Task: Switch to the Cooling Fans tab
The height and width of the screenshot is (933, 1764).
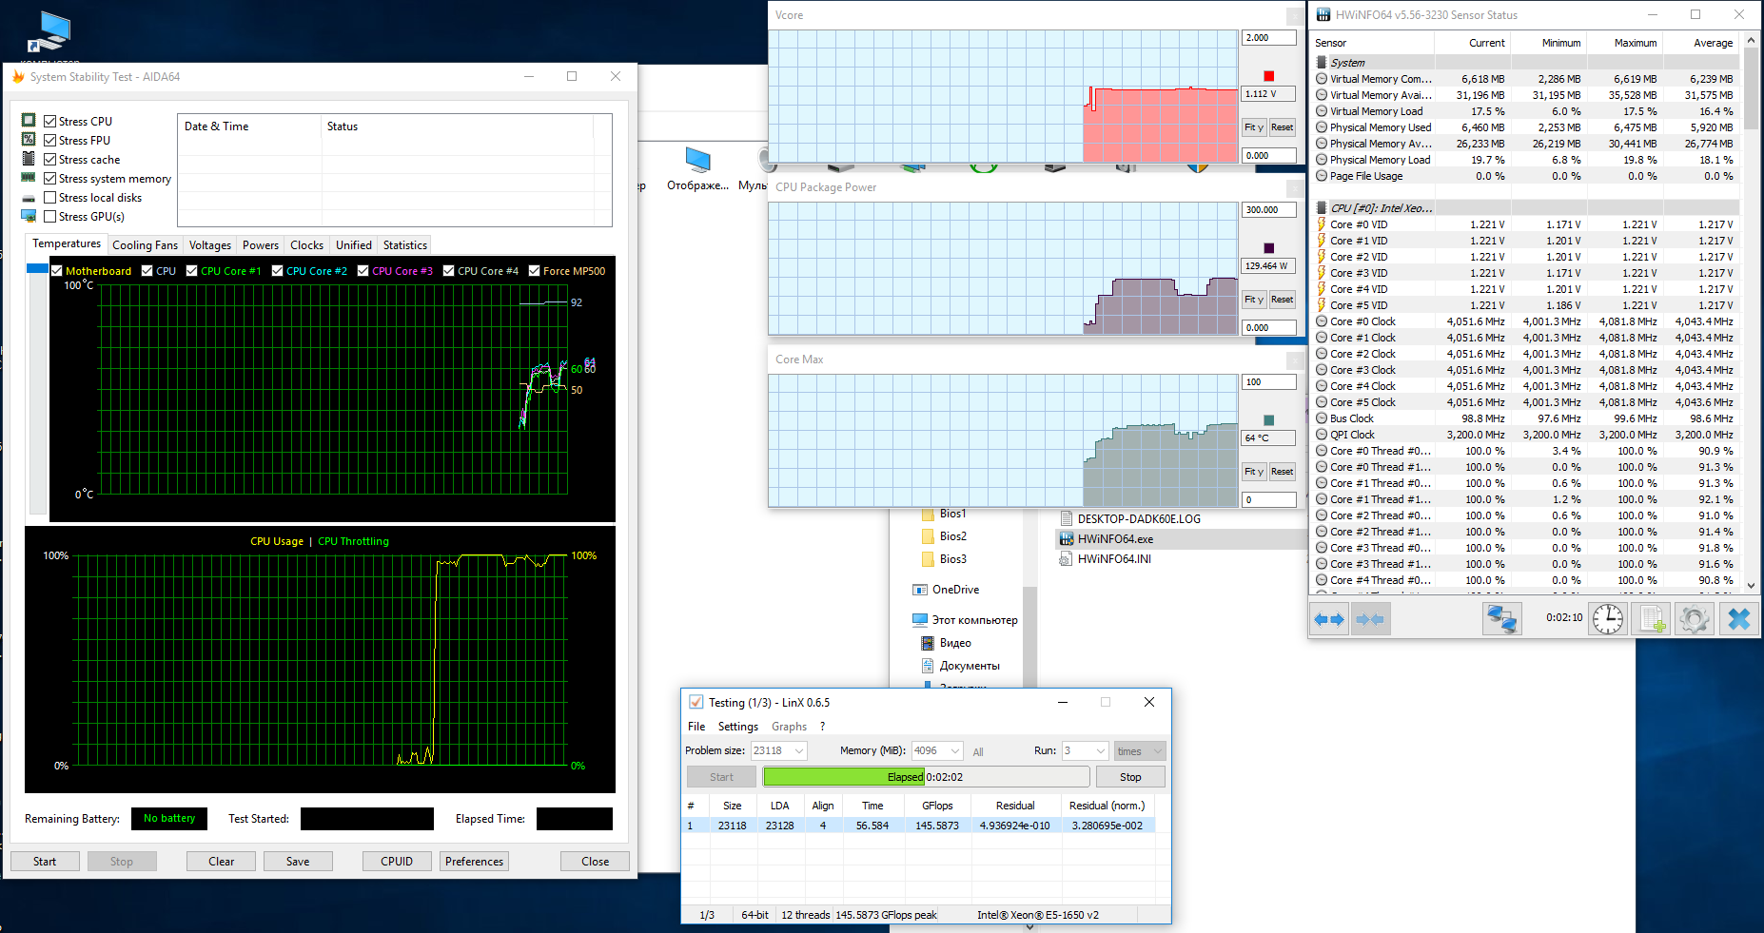Action: [145, 245]
